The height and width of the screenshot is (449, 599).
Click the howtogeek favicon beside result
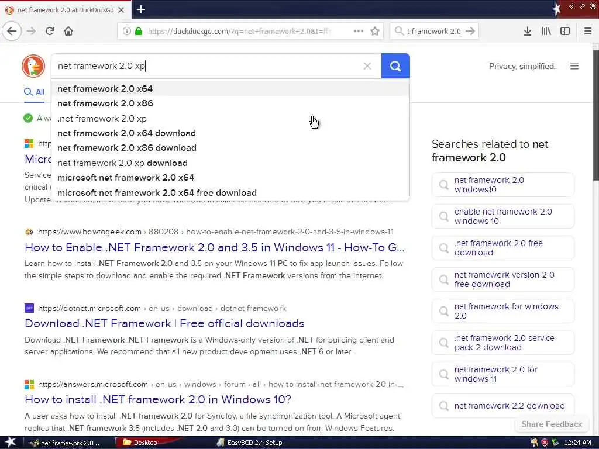coord(29,232)
